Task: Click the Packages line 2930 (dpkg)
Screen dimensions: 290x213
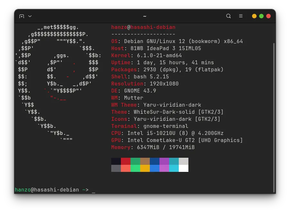Action: (x=168, y=69)
